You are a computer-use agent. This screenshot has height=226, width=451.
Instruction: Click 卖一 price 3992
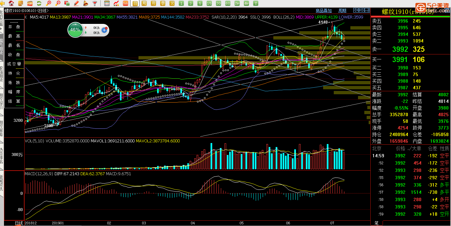(x=400, y=49)
